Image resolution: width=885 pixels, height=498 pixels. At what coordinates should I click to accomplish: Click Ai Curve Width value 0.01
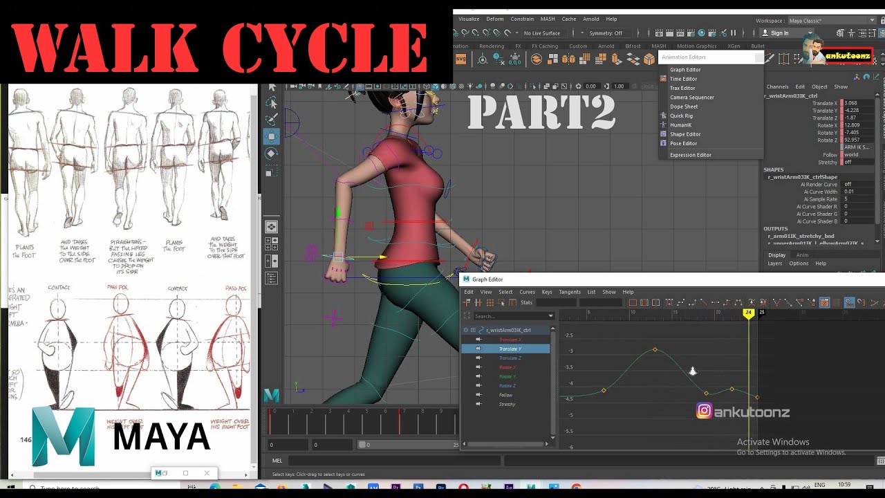point(858,192)
